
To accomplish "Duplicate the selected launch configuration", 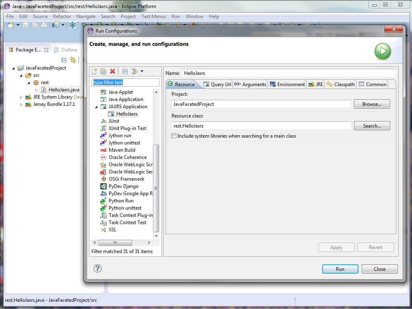I will click(x=104, y=71).
